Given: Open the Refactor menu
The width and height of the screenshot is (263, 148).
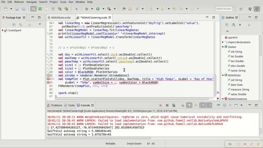Looking at the screenshot, I should pos(19,2).
